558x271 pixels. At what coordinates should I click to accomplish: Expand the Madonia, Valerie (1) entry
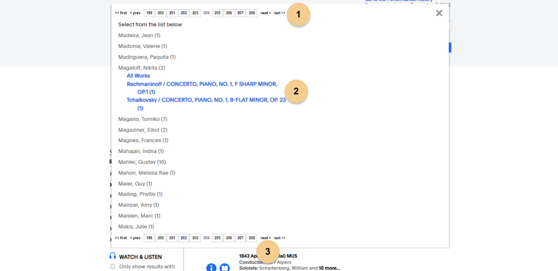143,46
